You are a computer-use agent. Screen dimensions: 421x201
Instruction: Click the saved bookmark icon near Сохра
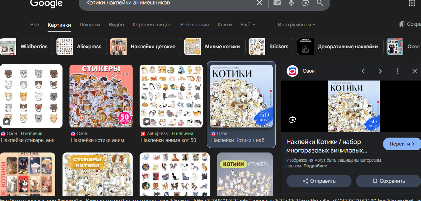pyautogui.click(x=402, y=24)
